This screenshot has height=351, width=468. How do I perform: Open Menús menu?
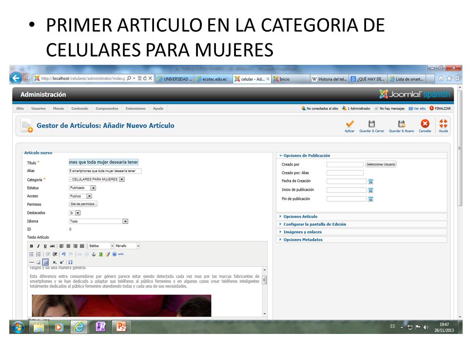point(58,109)
